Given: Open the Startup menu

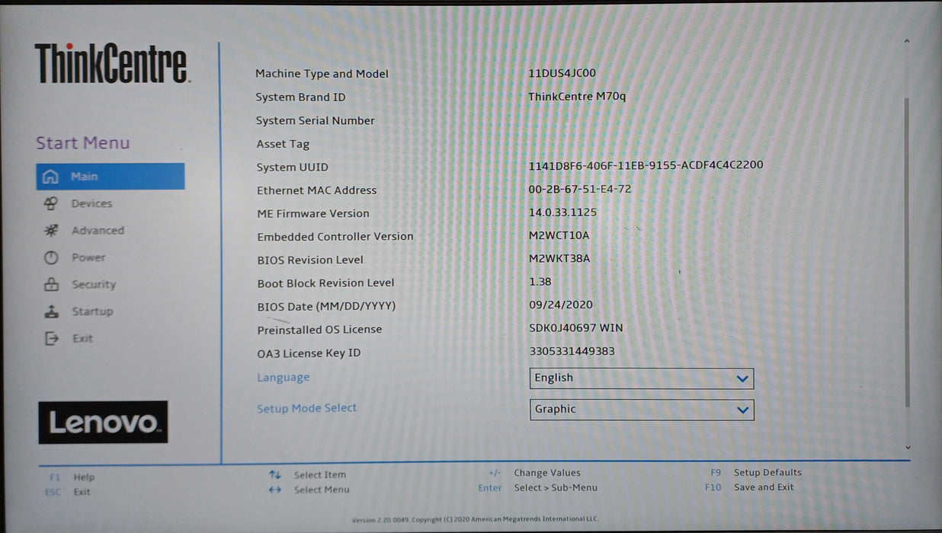Looking at the screenshot, I should 92,311.
